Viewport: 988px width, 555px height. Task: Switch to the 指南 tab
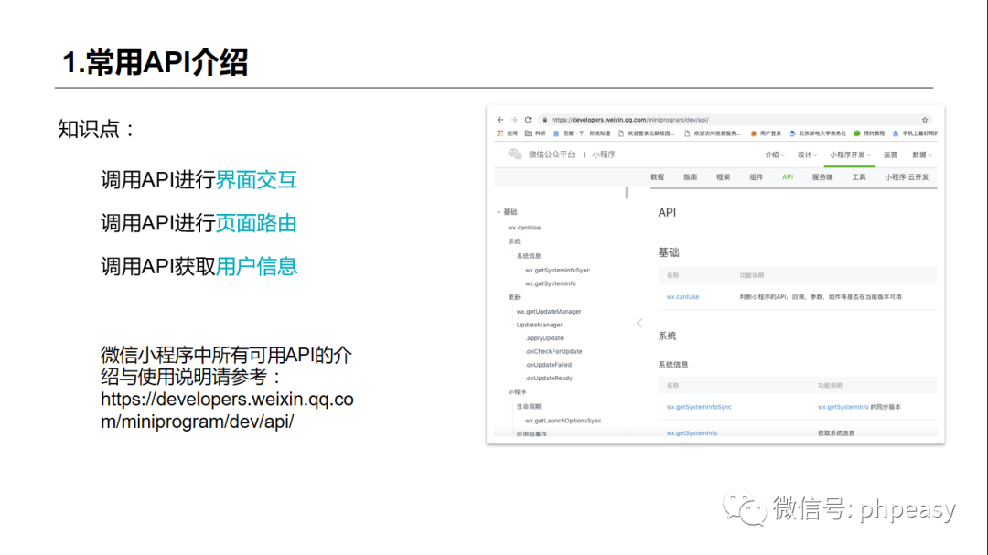click(690, 177)
